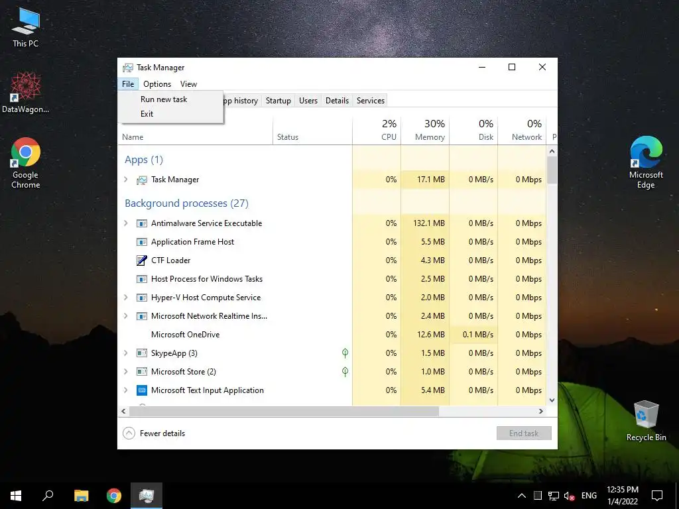Click the SkypeApp process icon
The image size is (679, 509).
tap(142, 353)
